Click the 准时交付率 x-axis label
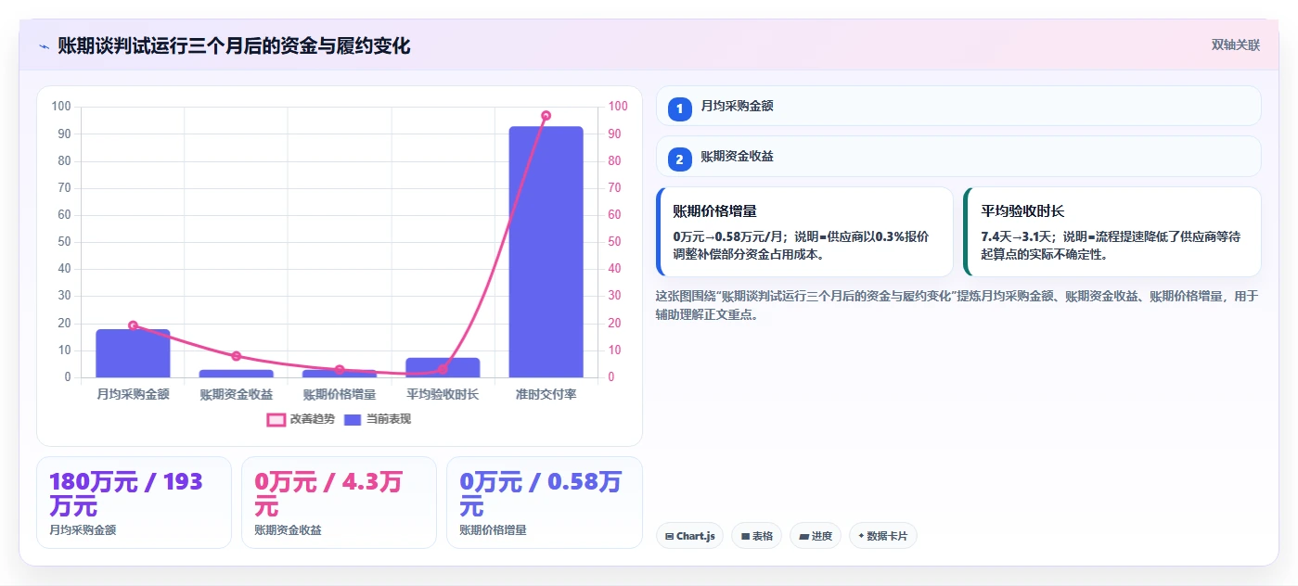 click(546, 394)
